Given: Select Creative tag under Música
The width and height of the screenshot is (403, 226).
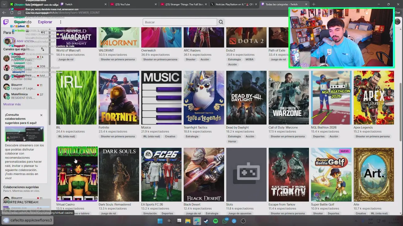Looking at the screenshot, I should point(170,137).
